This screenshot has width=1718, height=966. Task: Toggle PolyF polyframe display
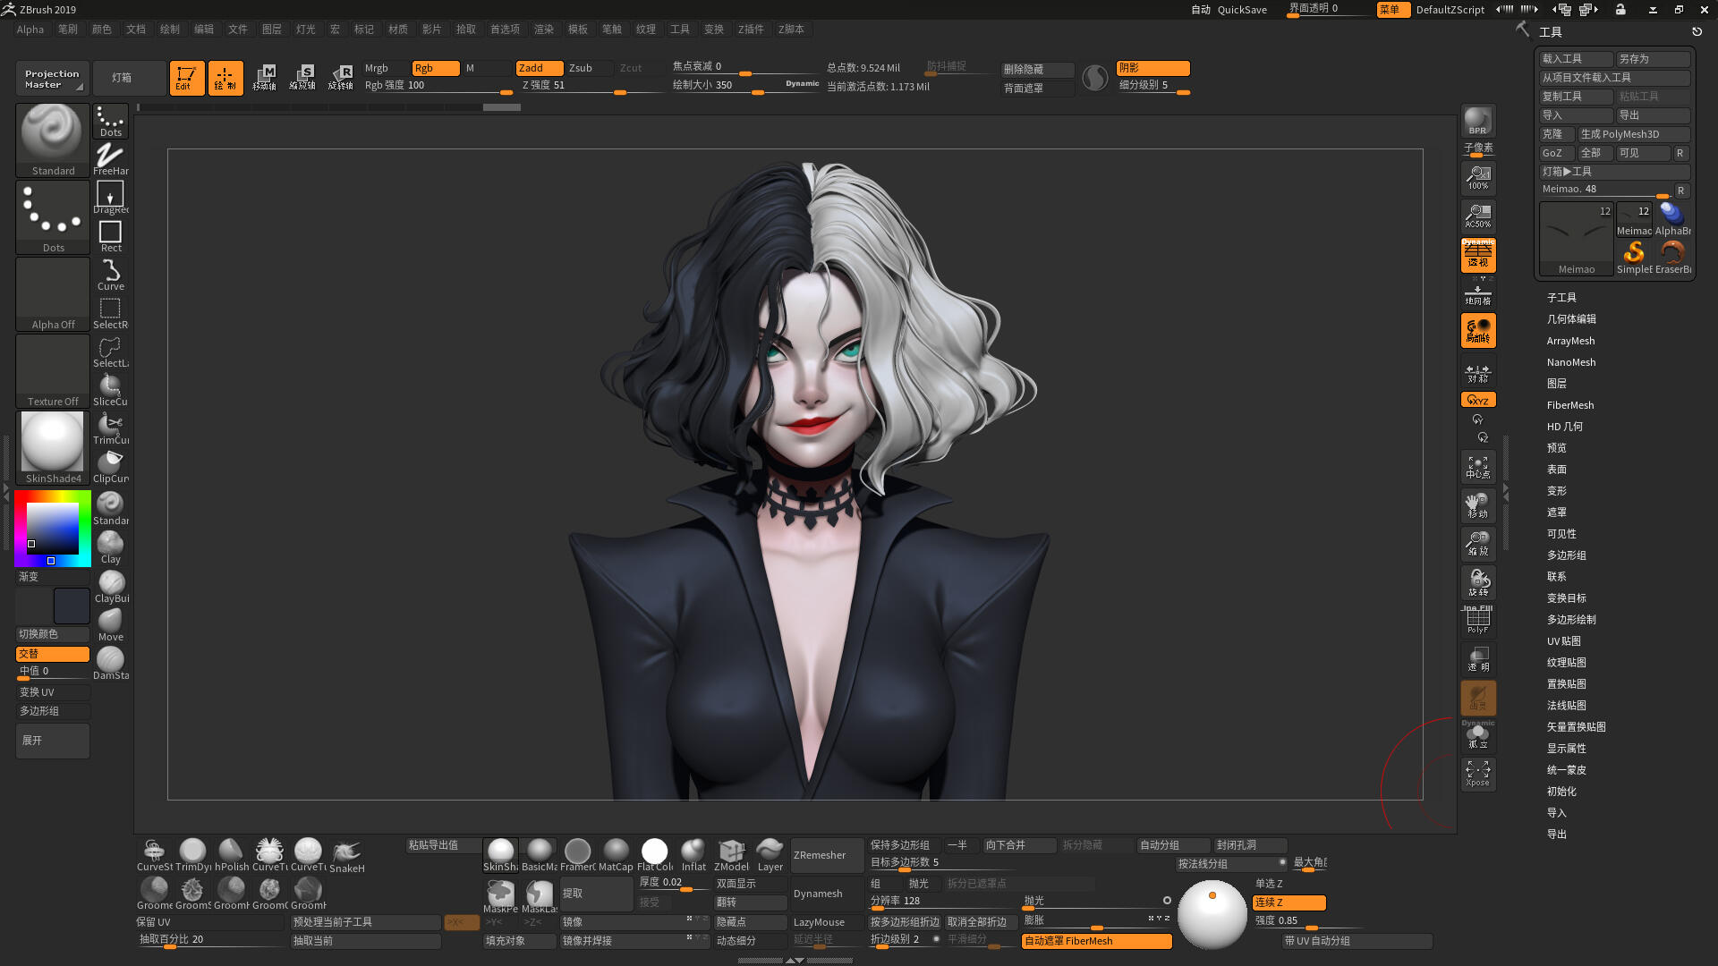pyautogui.click(x=1477, y=620)
